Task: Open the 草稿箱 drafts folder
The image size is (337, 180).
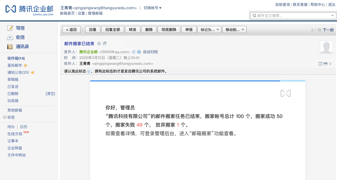Action: pos(13,80)
